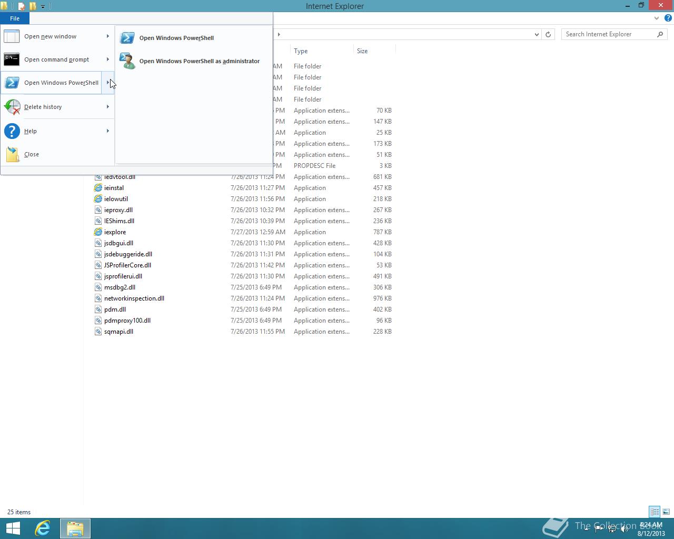Click the Close folder icon in File menu
Viewport: 674px width, 539px height.
pyautogui.click(x=12, y=154)
